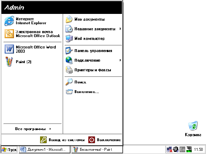Click the Admin user name header
Screen dimensions: 206x154
[x=14, y=7]
